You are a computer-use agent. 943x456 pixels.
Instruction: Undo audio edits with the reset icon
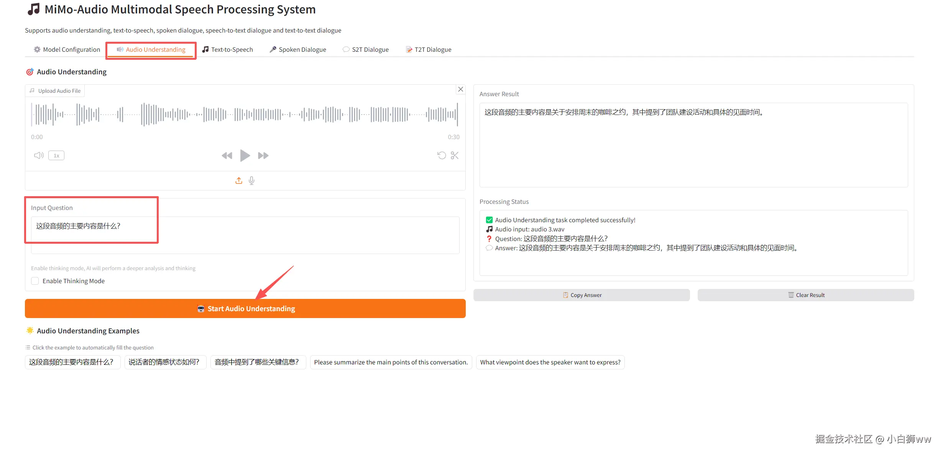click(x=442, y=156)
